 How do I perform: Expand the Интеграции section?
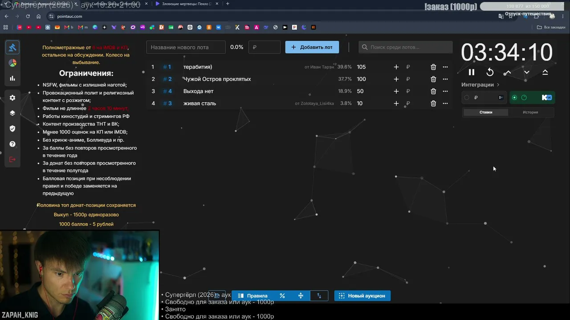tap(480, 84)
